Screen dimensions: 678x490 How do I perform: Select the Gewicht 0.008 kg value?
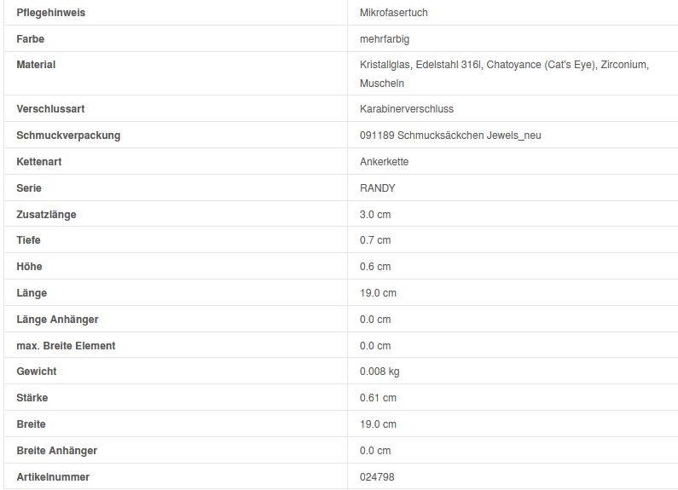point(380,372)
